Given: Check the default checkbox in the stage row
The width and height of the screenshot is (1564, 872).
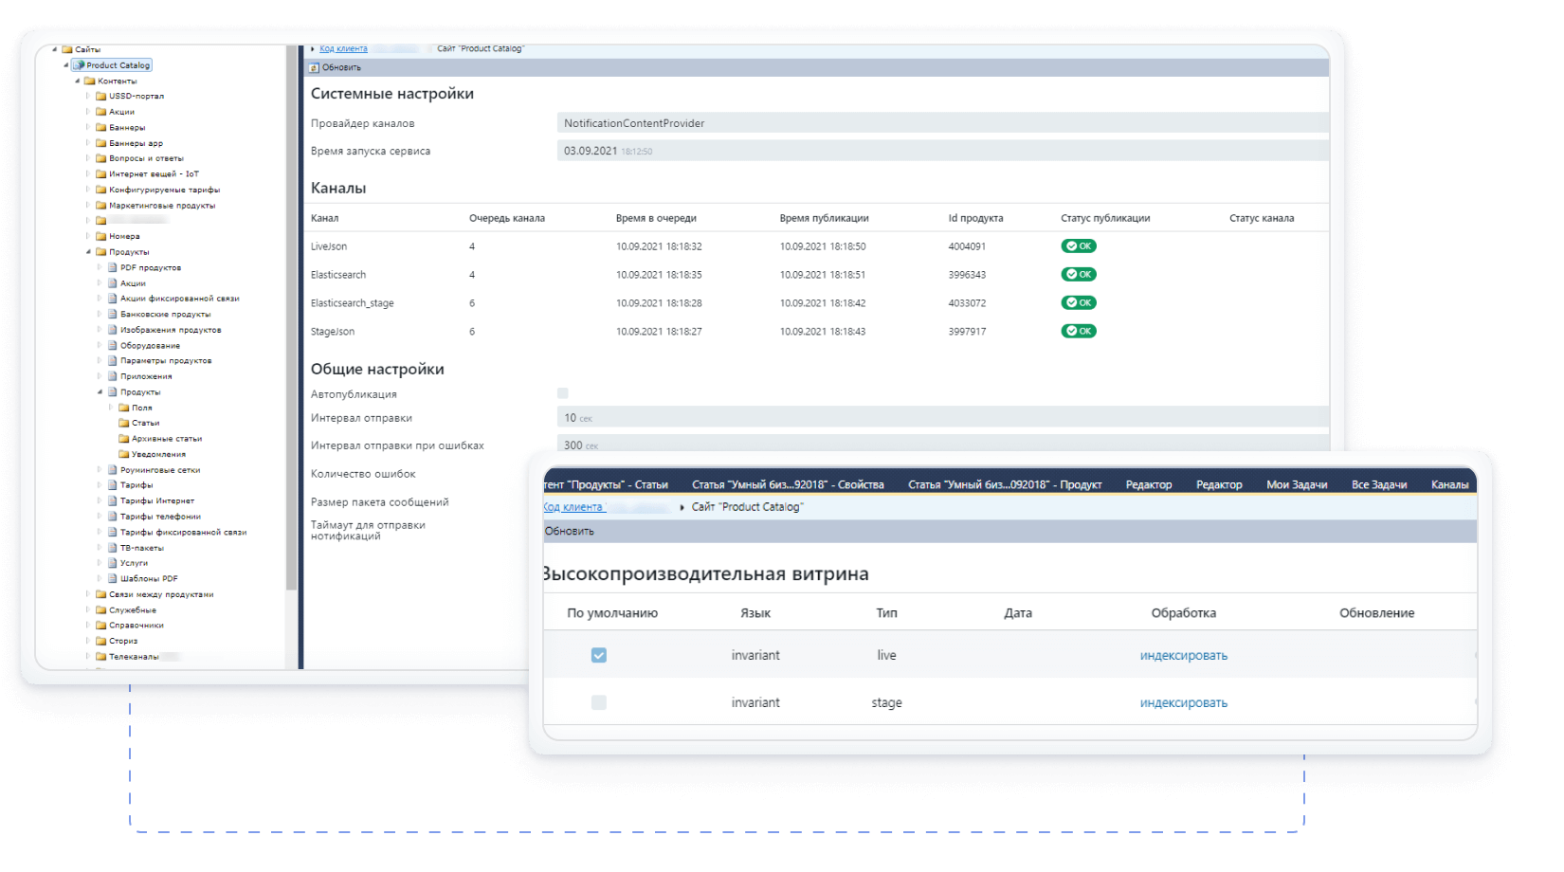Looking at the screenshot, I should [599, 702].
